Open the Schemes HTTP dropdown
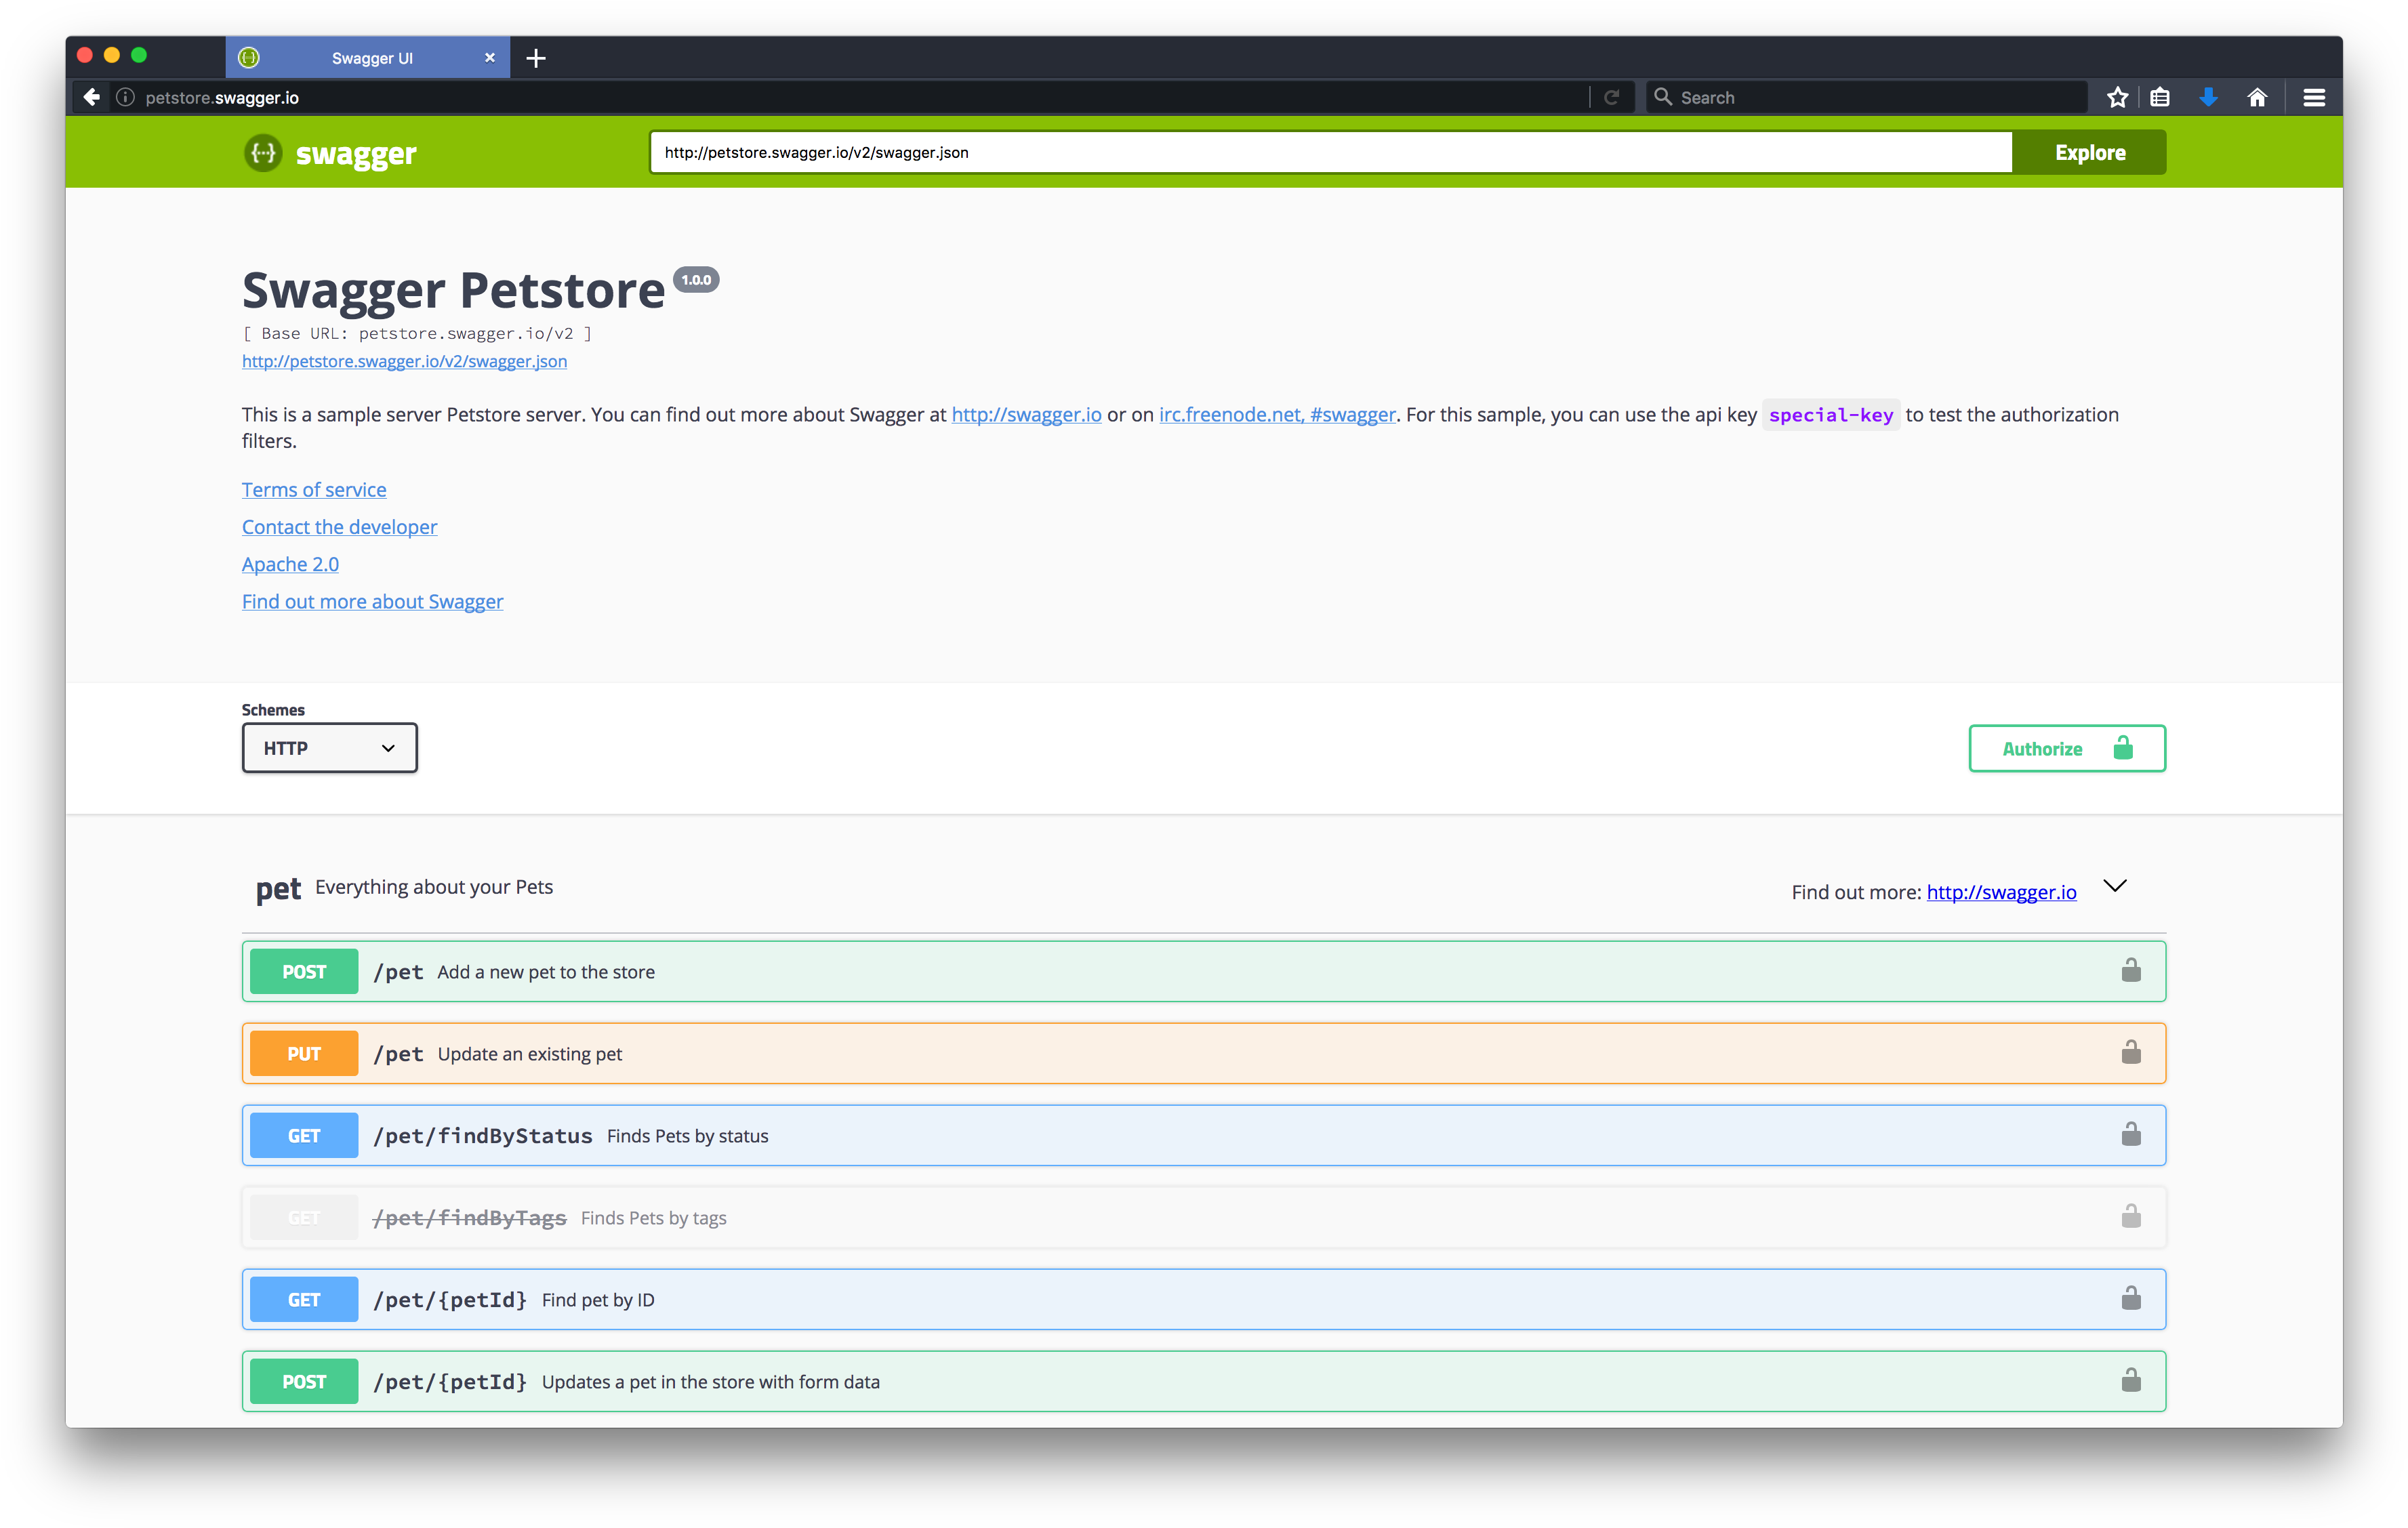 pyautogui.click(x=329, y=748)
